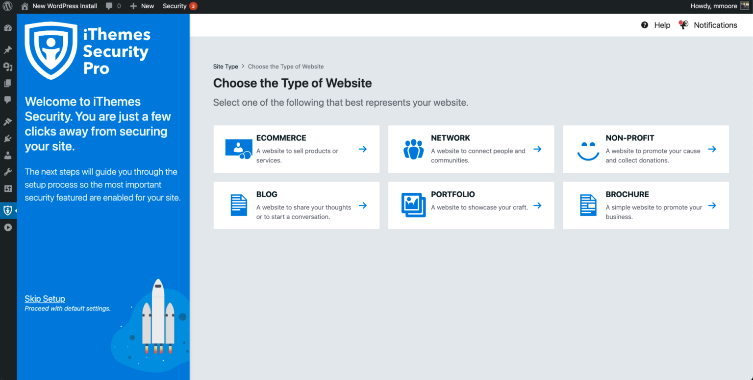753x380 pixels.
Task: Select the Ecommerce website type
Action: (x=296, y=149)
